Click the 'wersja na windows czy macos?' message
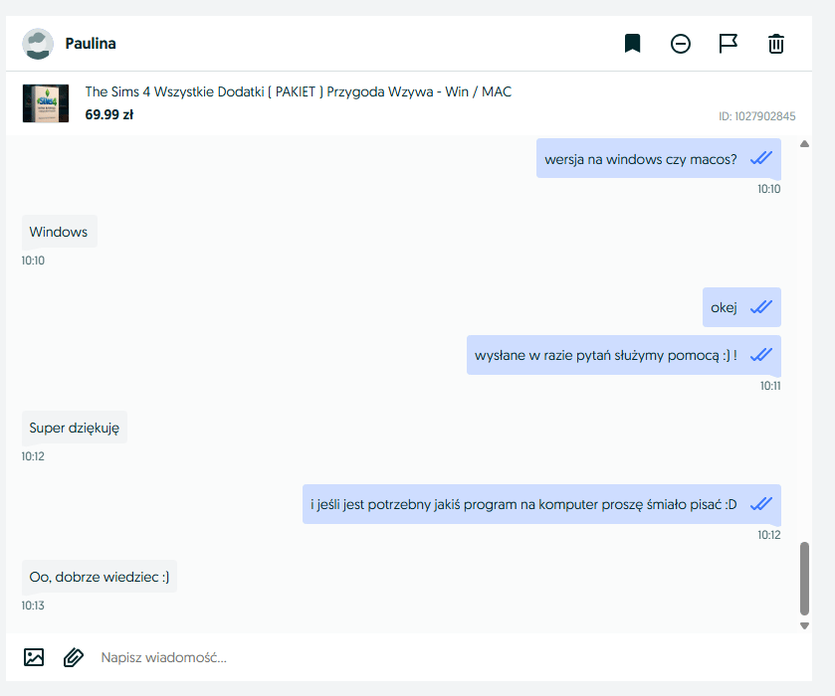835x696 pixels. (x=641, y=159)
